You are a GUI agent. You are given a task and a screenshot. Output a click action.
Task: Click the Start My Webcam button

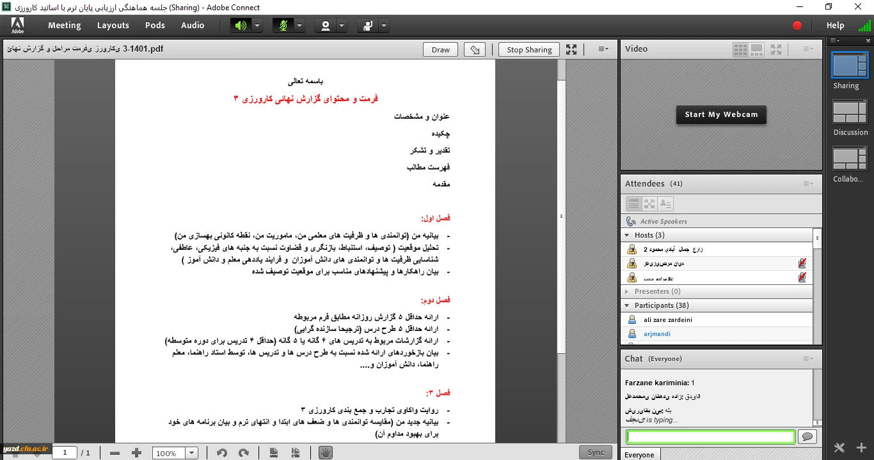click(721, 114)
